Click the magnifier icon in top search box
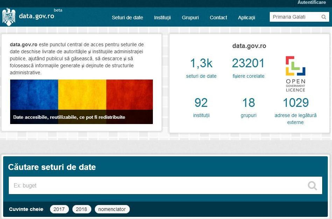 (x=324, y=16)
